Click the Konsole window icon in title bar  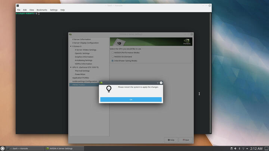(18, 6)
